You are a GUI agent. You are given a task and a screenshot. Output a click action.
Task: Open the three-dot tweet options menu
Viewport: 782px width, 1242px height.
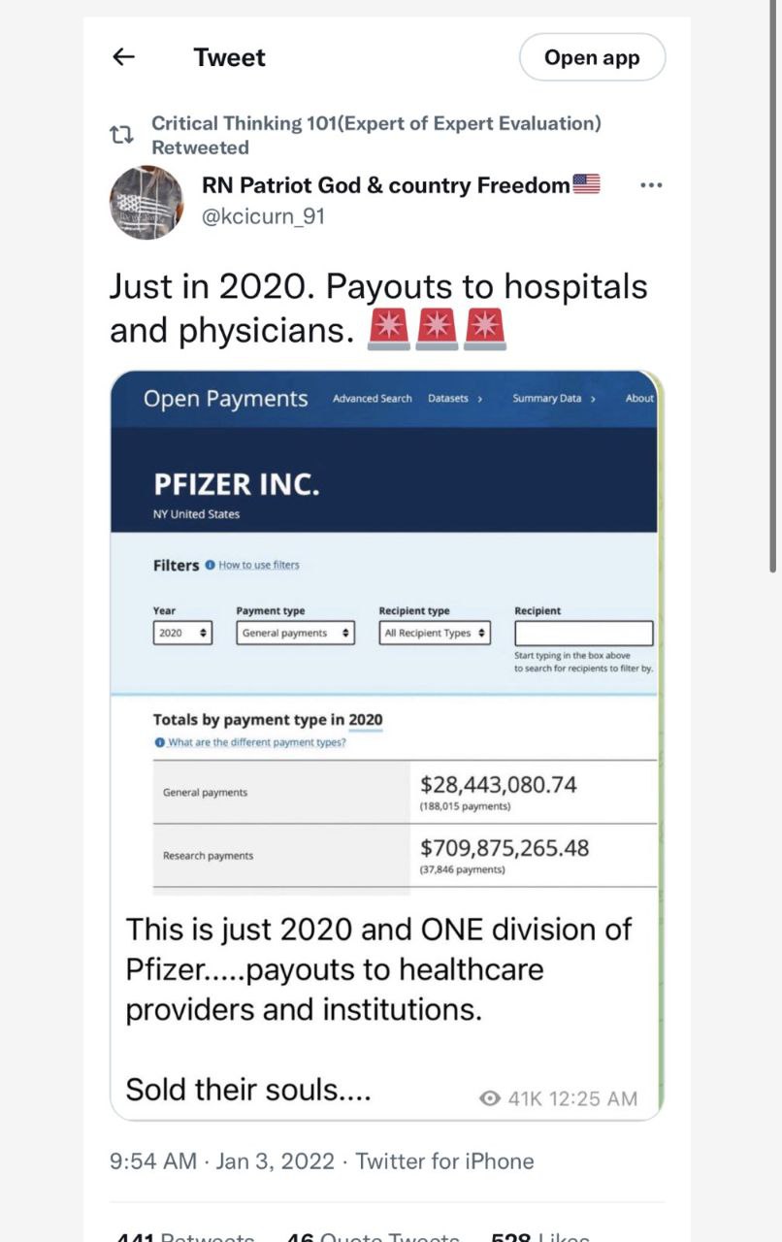(651, 185)
